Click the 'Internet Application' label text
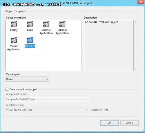Screen dimensions: 145x133 [46, 32]
